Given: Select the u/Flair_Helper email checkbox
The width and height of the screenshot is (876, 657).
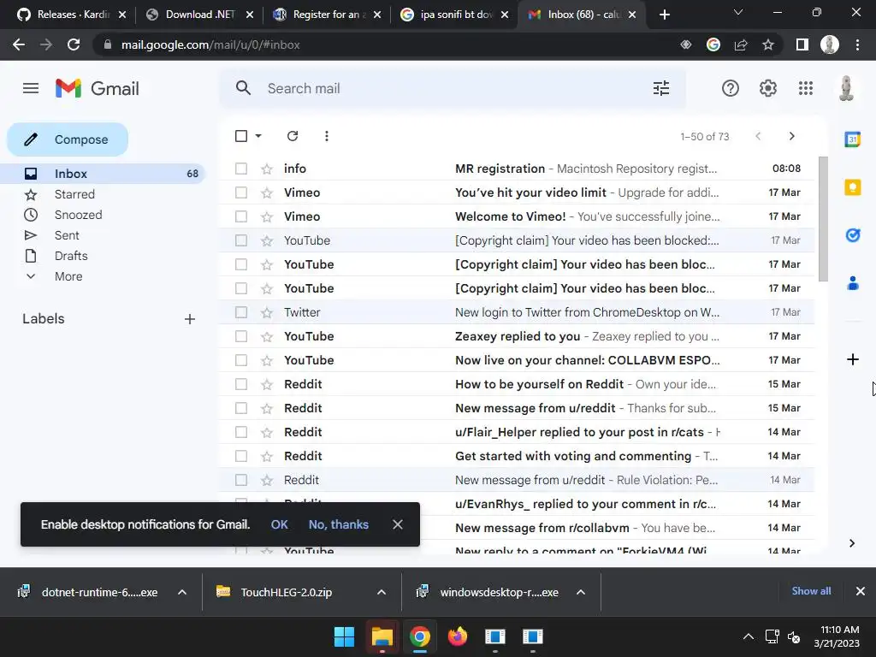Looking at the screenshot, I should pos(241,432).
